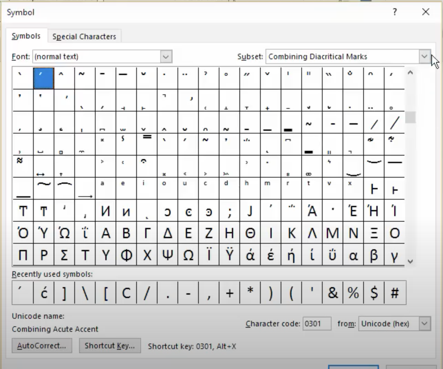This screenshot has height=369, width=443.
Task: Click inside the Character code field
Action: click(x=316, y=323)
